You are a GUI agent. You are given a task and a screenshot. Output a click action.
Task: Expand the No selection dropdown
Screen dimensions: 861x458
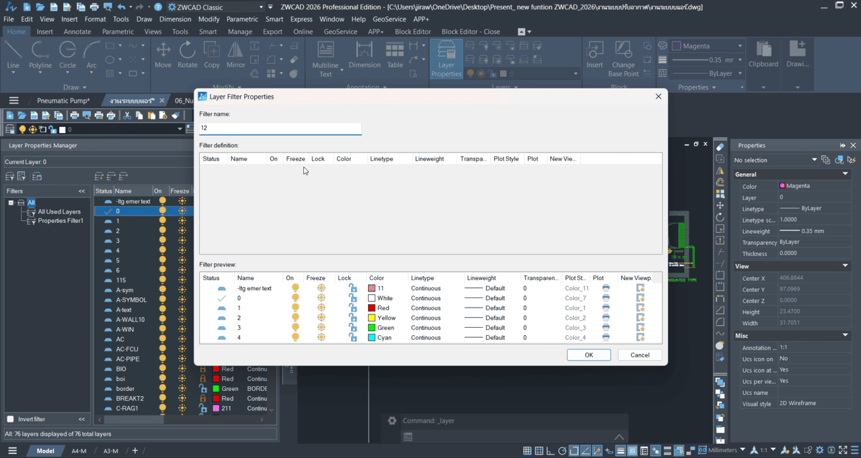pyautogui.click(x=815, y=160)
